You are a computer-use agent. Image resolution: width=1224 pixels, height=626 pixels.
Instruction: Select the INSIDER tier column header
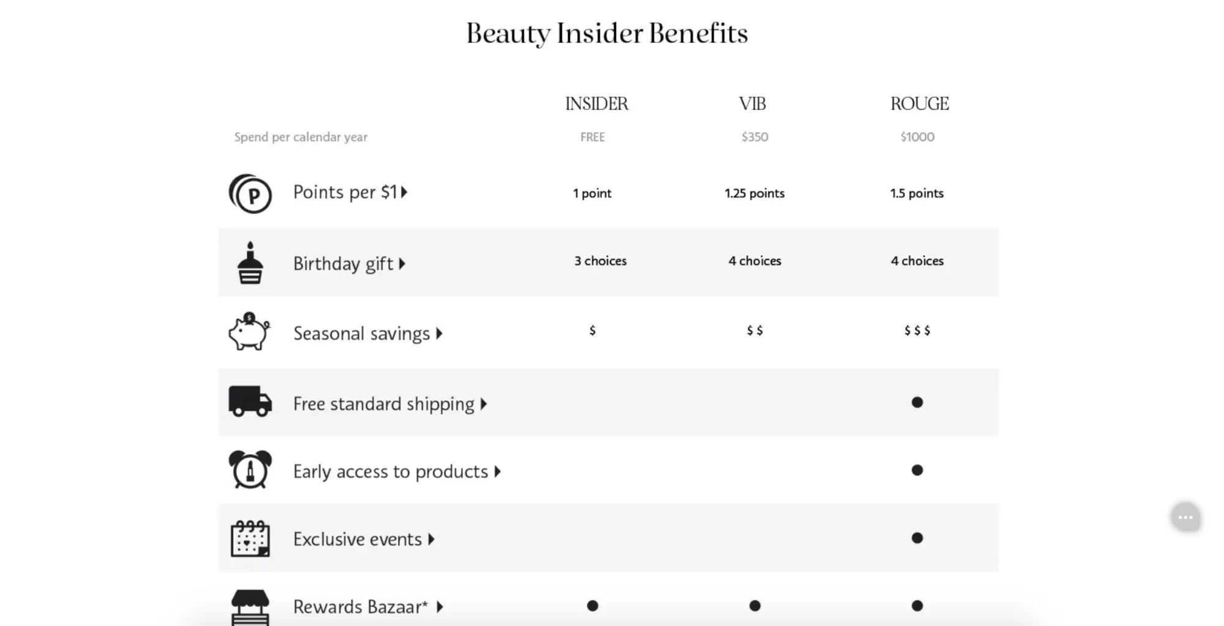595,103
